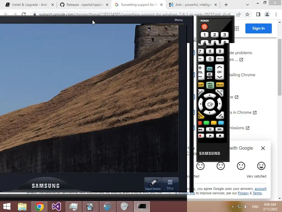Click the SMART HUB button on remote
The width and height of the screenshot is (282, 212).
coord(200,116)
